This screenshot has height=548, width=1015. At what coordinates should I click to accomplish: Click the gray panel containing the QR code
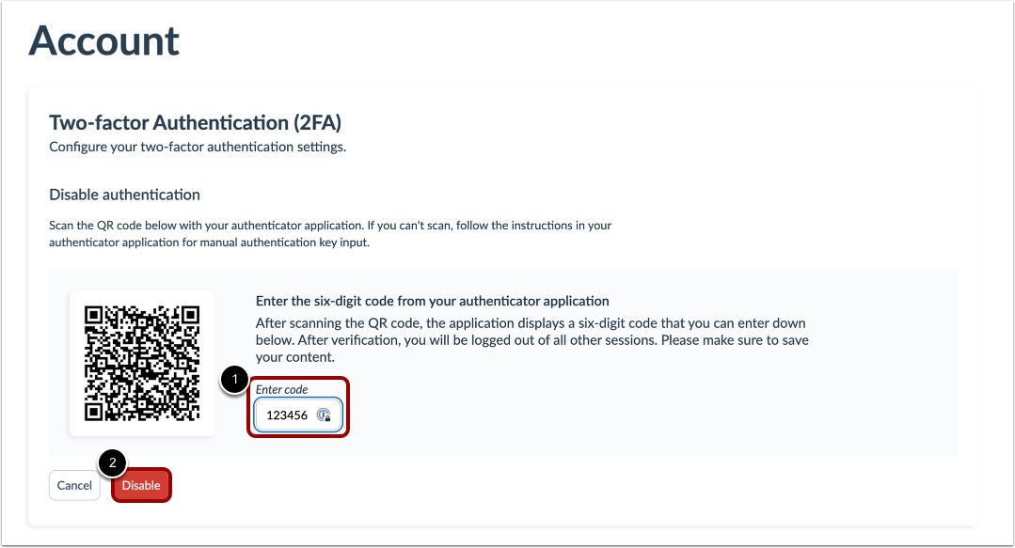click(x=508, y=364)
